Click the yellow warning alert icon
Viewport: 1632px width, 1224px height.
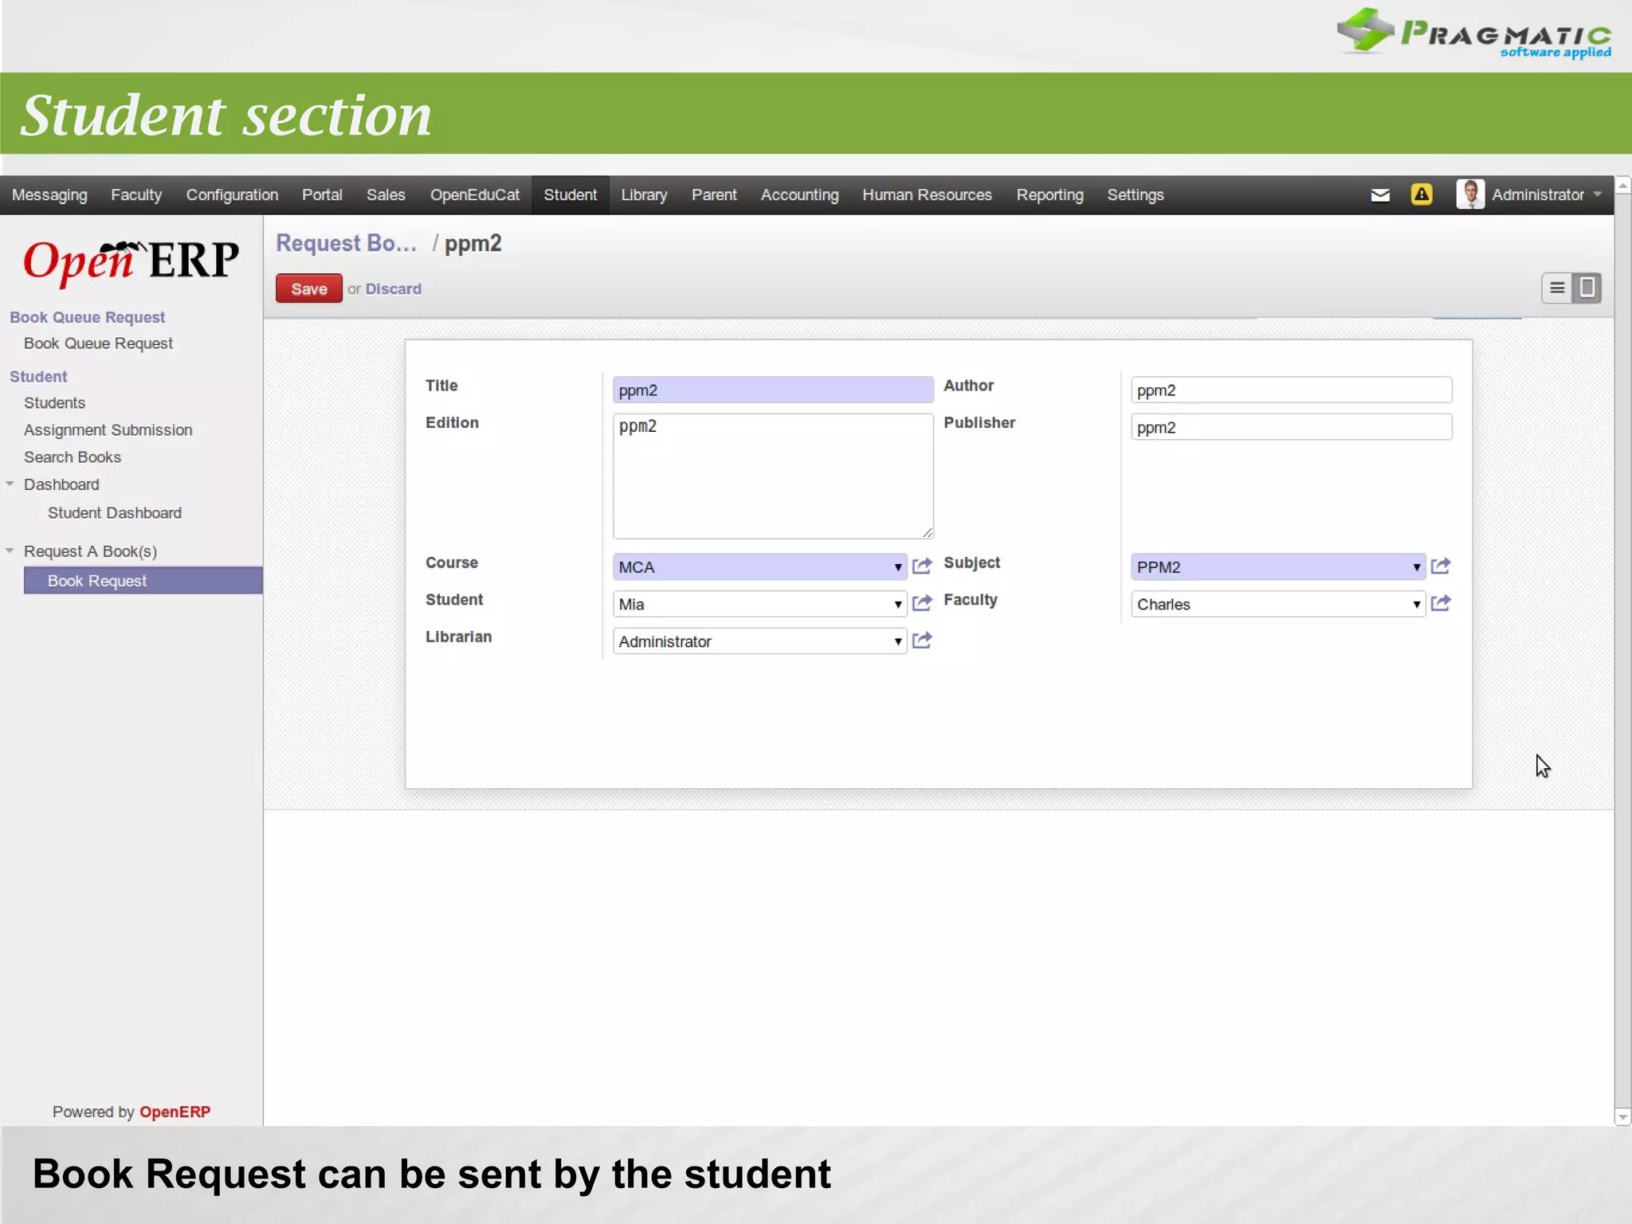click(x=1422, y=194)
